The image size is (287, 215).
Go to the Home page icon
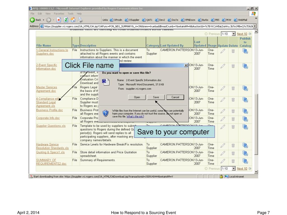click(x=73, y=20)
